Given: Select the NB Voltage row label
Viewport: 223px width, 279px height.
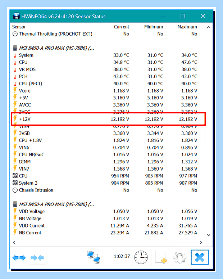Looking at the screenshot, I should (30, 219).
